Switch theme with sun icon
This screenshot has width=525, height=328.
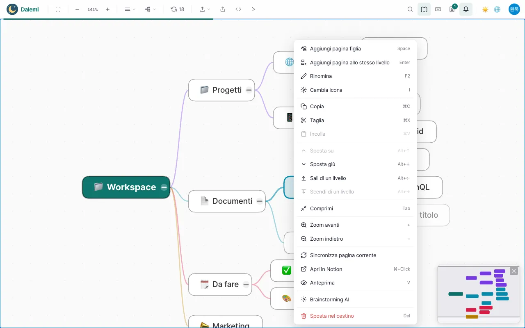tap(485, 9)
